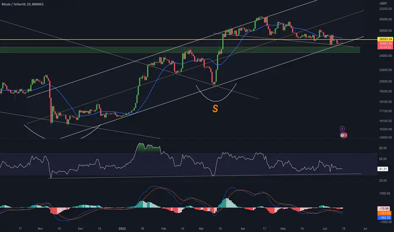Select the green support zone rectangle
Image resolution: width=394 pixels, height=232 pixels.
180,50
